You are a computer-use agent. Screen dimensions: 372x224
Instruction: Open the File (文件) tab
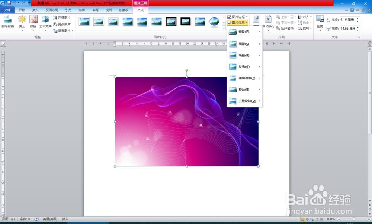pos(7,10)
